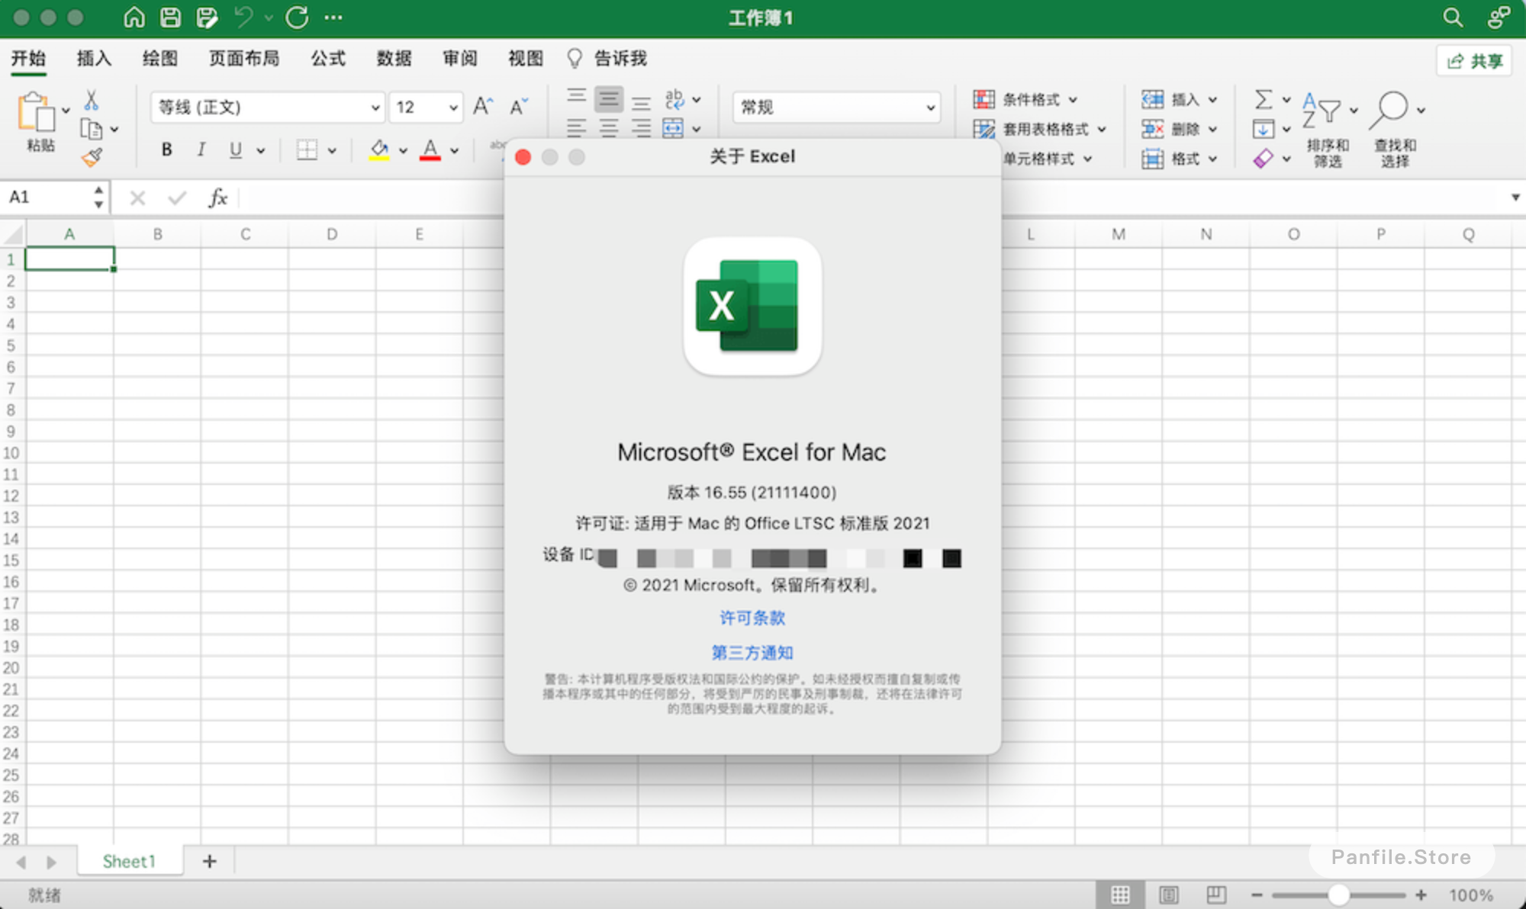Click the 共享 share button
Screen dimensions: 1526x909
tap(1475, 61)
